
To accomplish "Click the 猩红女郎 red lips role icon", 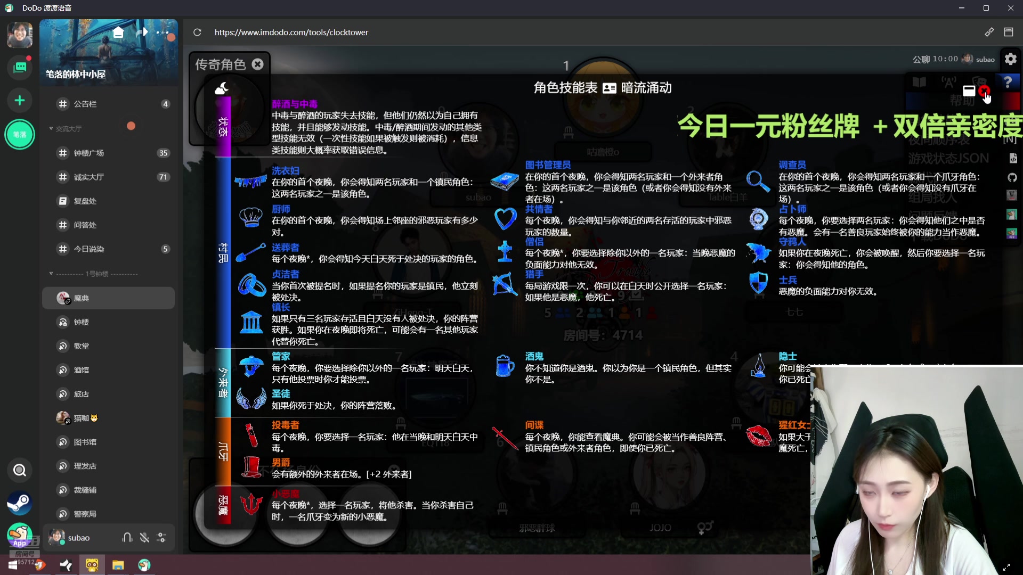I will tap(759, 435).
